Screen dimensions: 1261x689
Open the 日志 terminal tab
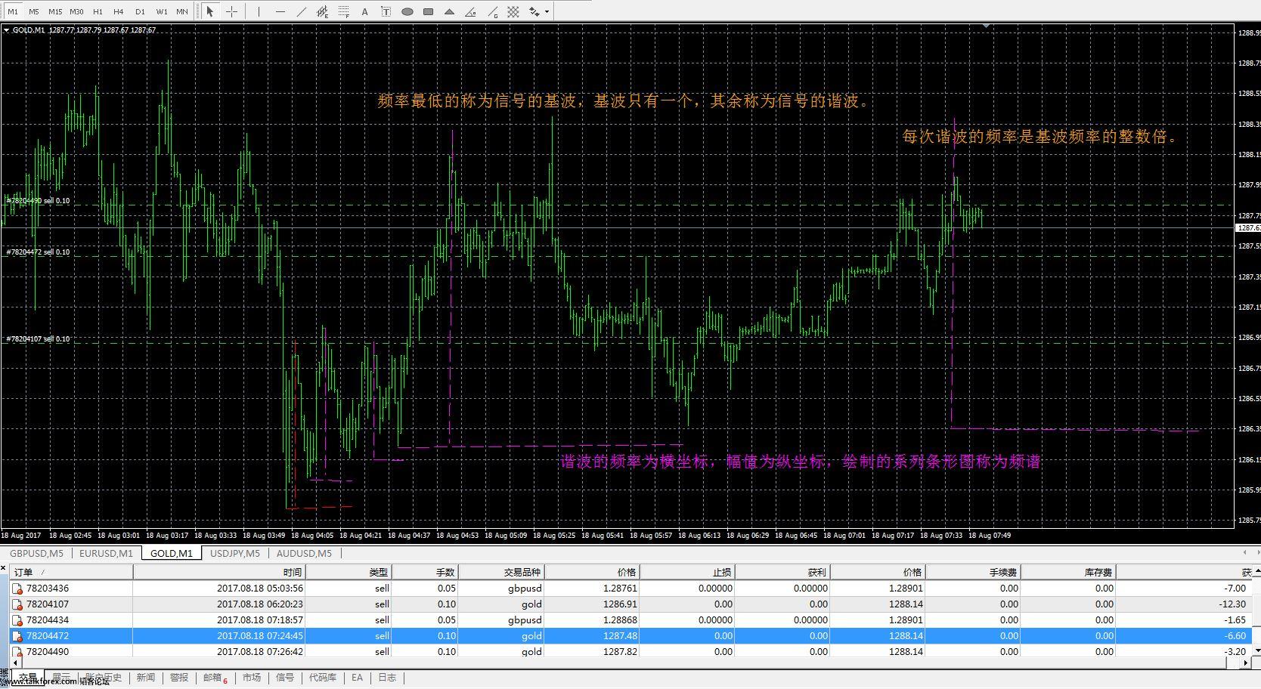pyautogui.click(x=387, y=678)
